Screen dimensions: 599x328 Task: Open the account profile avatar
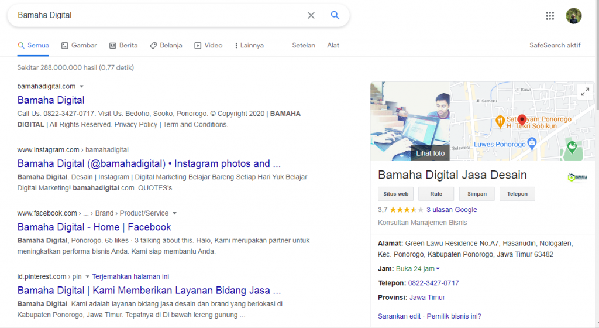click(573, 16)
